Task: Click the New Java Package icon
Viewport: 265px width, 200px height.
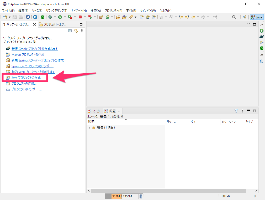Action: [101, 17]
